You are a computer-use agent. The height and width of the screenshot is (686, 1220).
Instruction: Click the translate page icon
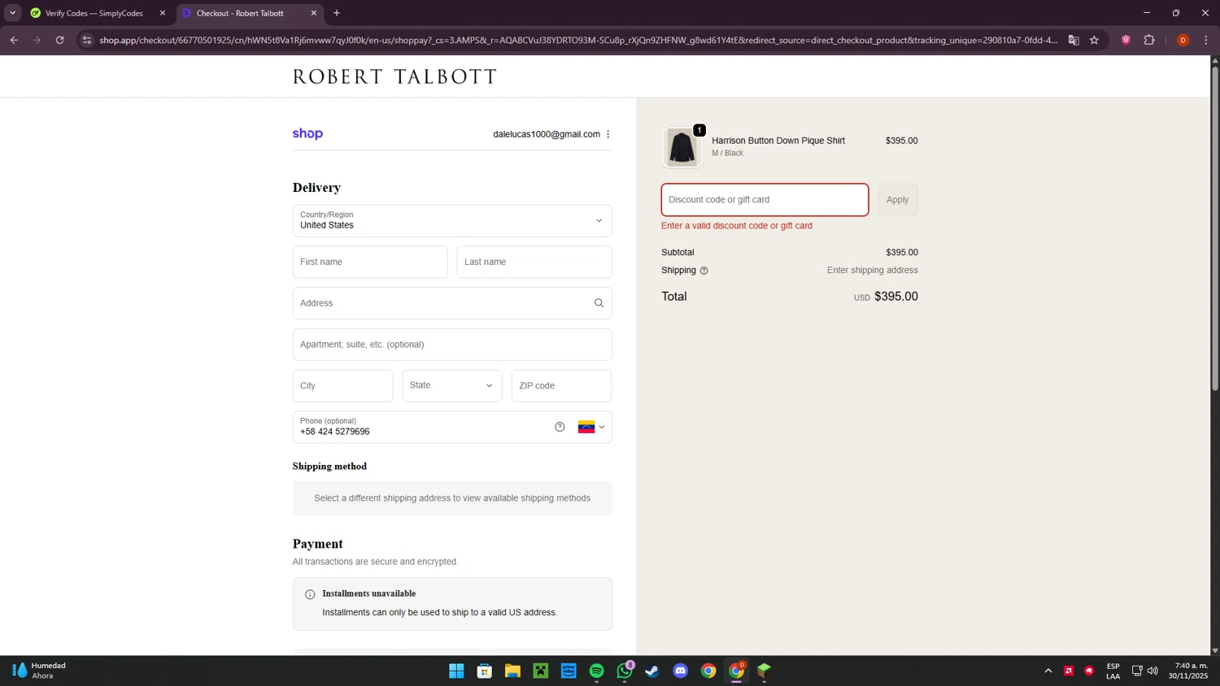coord(1074,40)
